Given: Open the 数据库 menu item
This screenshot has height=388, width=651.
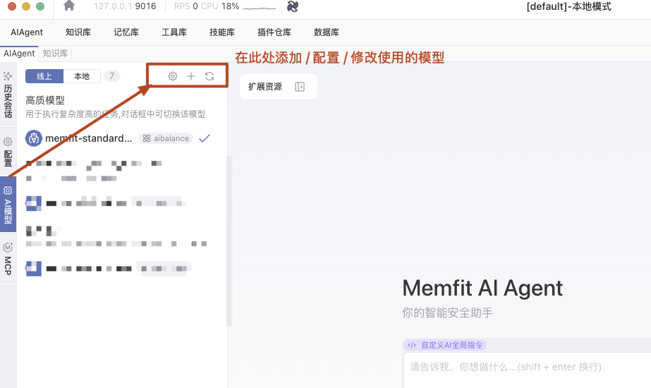Looking at the screenshot, I should click(327, 32).
